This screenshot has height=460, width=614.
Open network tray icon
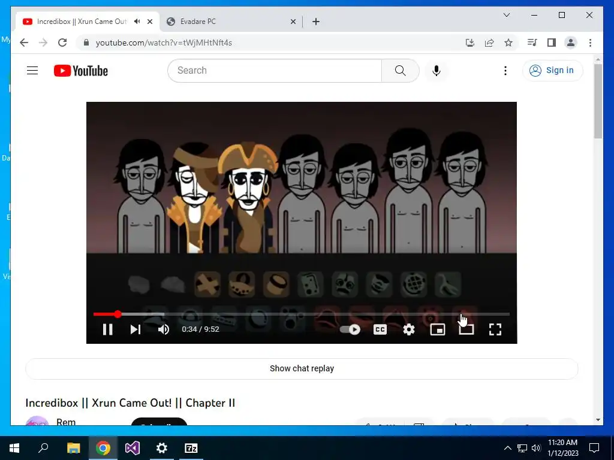(522, 448)
